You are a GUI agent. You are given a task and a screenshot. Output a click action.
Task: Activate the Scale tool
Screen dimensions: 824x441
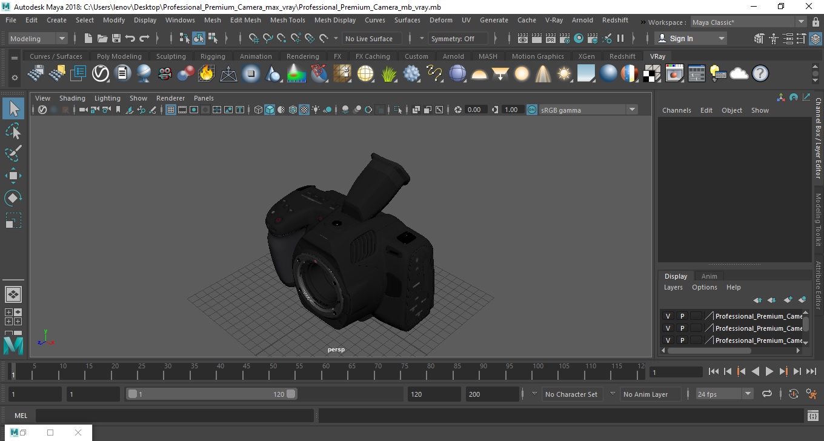(x=13, y=220)
